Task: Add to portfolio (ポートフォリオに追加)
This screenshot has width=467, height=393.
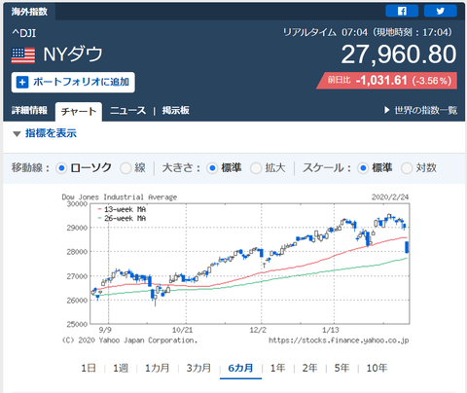Action: (73, 82)
